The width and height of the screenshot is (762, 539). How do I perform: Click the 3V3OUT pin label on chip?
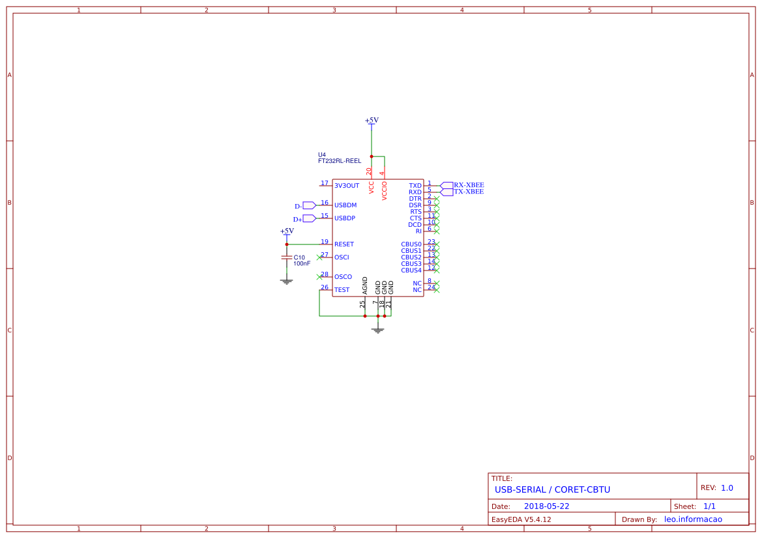(x=347, y=186)
